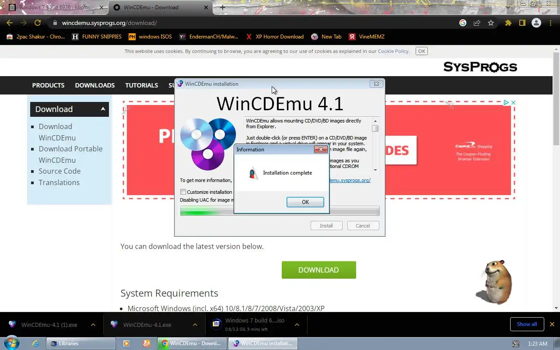Screen dimensions: 560x350
Task: Click the Install button in WinCDEmu installer
Action: 326,226
